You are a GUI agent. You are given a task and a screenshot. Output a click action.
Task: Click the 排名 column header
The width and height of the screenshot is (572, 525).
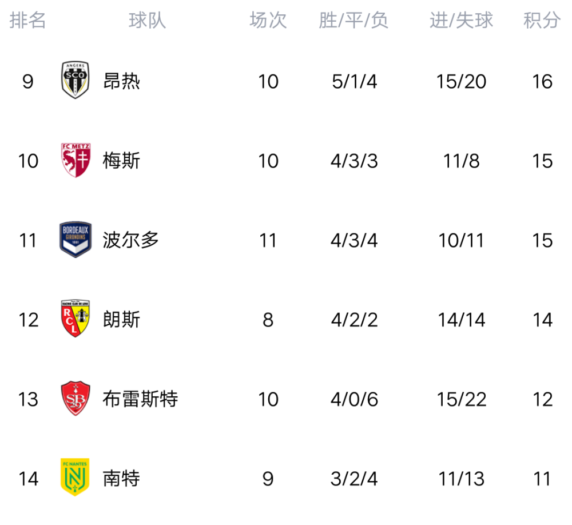(27, 20)
